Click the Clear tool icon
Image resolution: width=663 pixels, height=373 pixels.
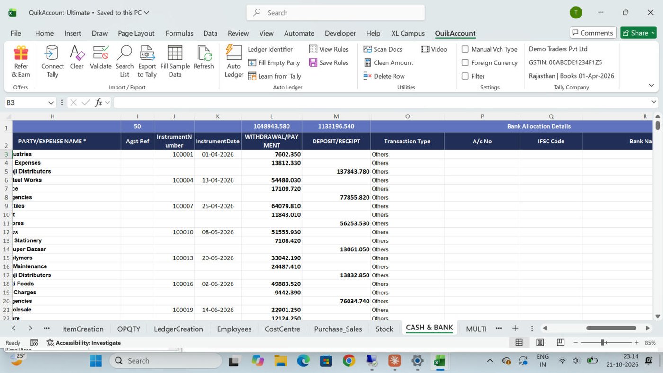[77, 53]
